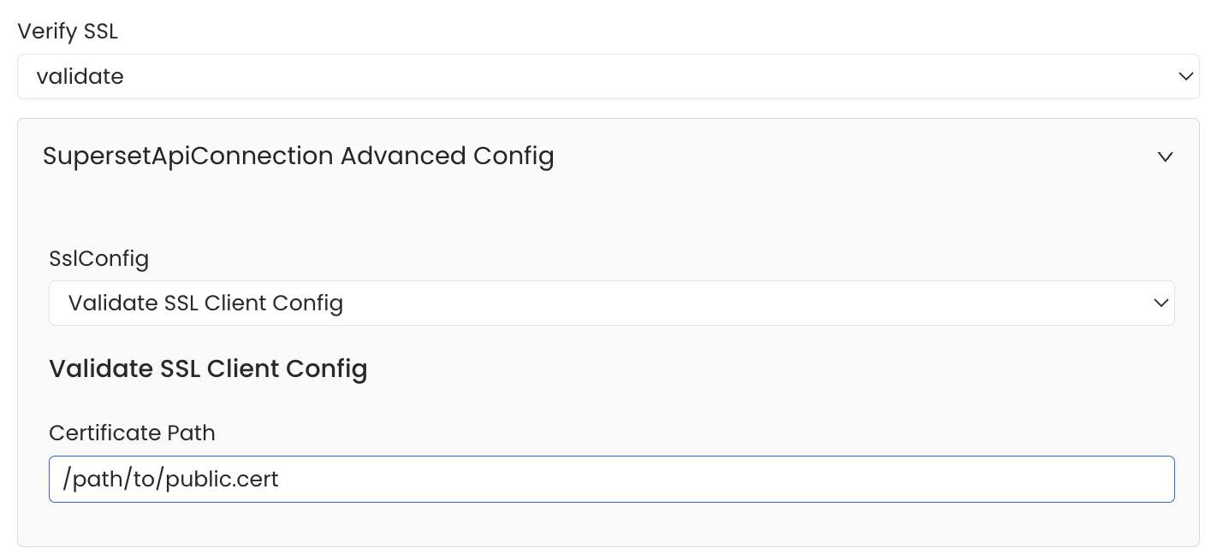1217x554 pixels.
Task: Open the SslConfig dropdown menu
Action: 612,303
